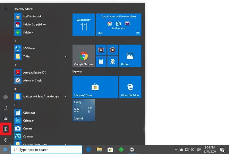Open the Action Center notifications icon

[222, 150]
